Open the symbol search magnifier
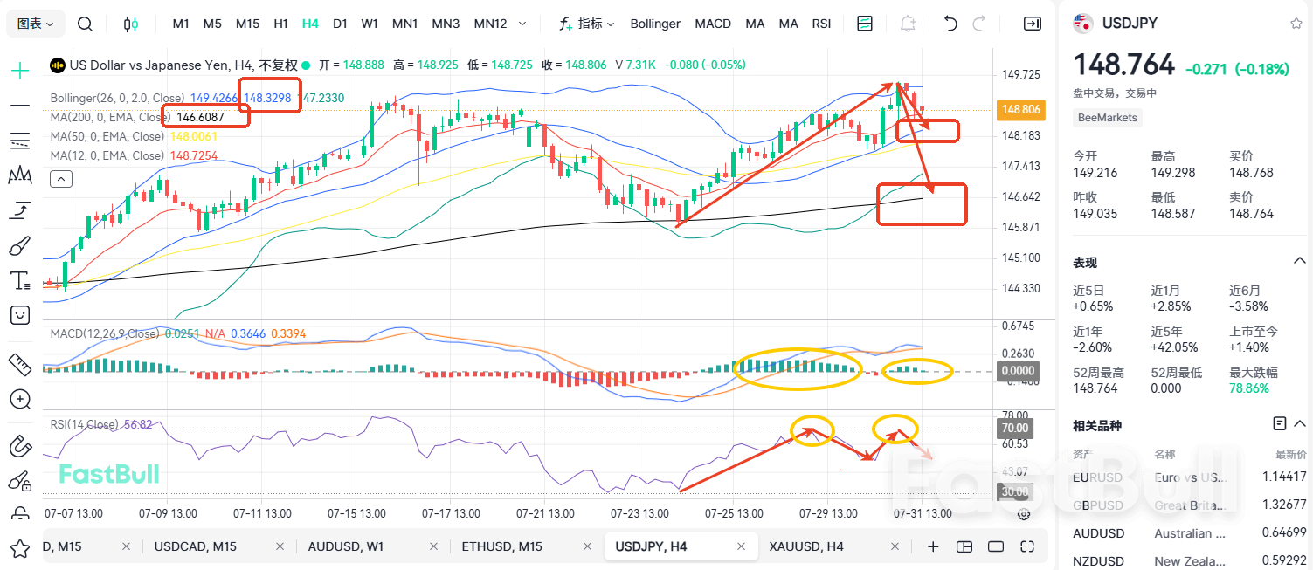Screen dimensions: 1313x570 85,24
